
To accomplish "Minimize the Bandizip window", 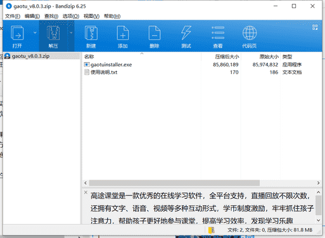I will (x=276, y=6).
